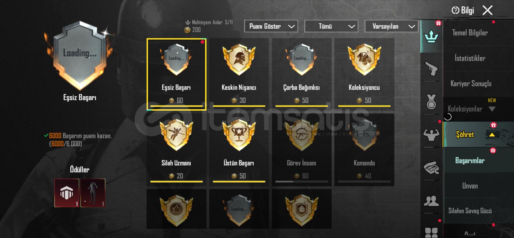Image resolution: width=514 pixels, height=238 pixels.
Task: Open the Varsayılan sort dropdown
Action: 391,26
